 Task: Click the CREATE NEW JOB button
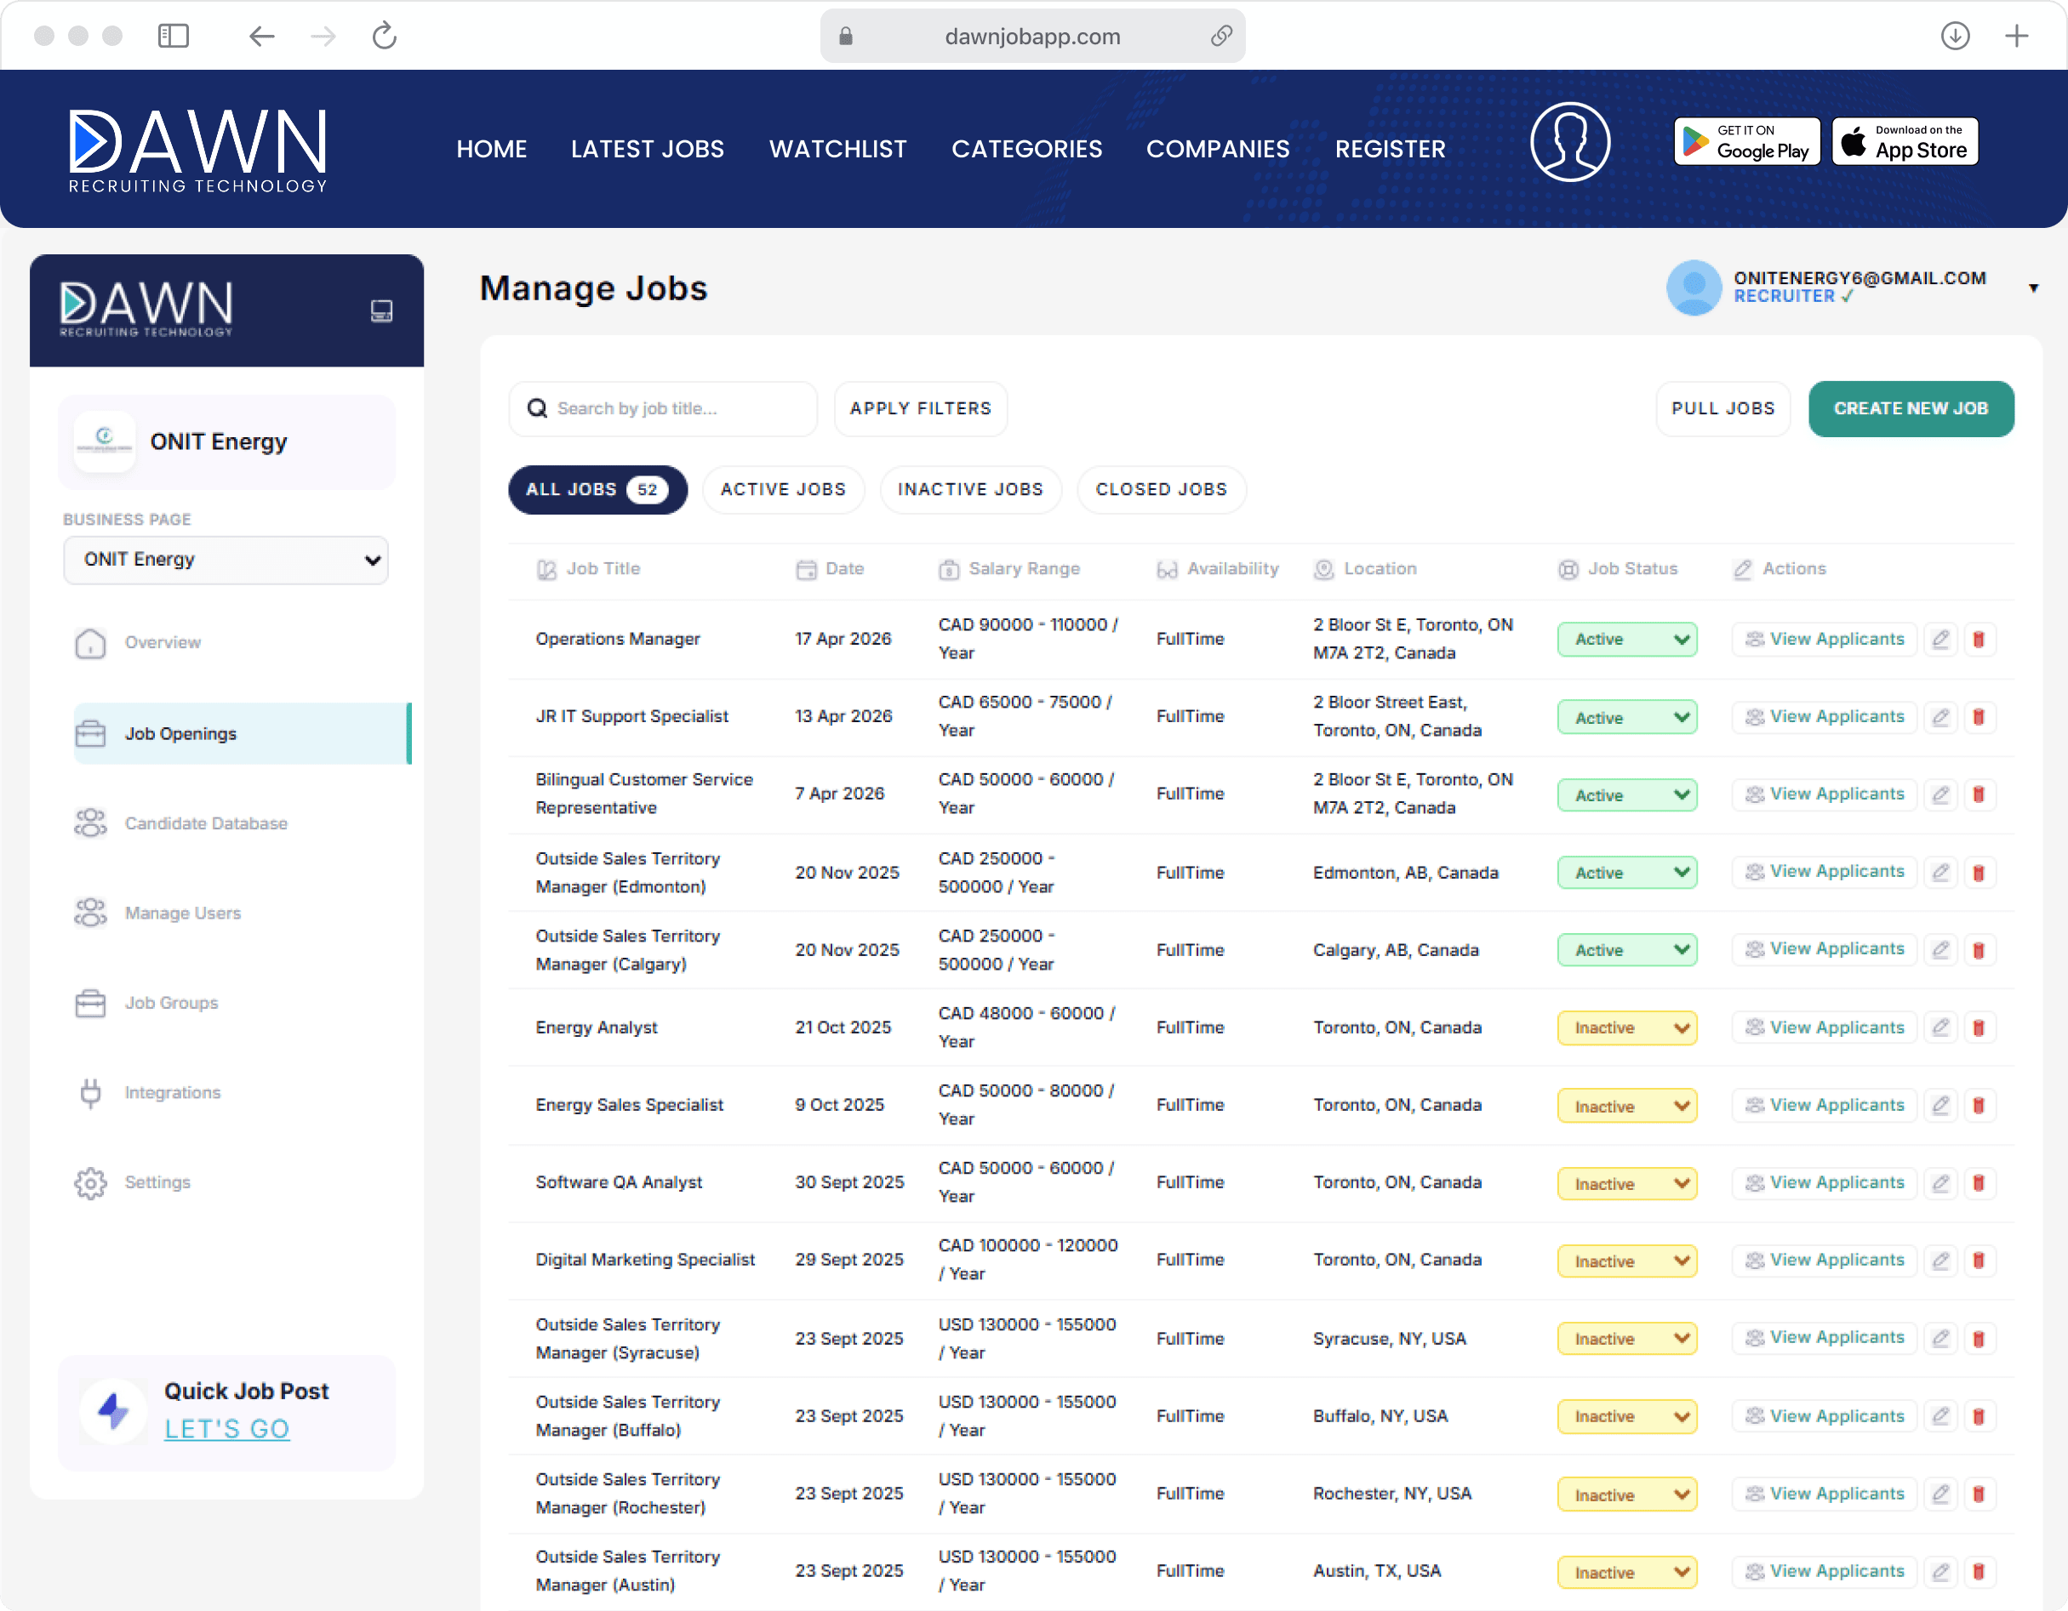[1911, 408]
